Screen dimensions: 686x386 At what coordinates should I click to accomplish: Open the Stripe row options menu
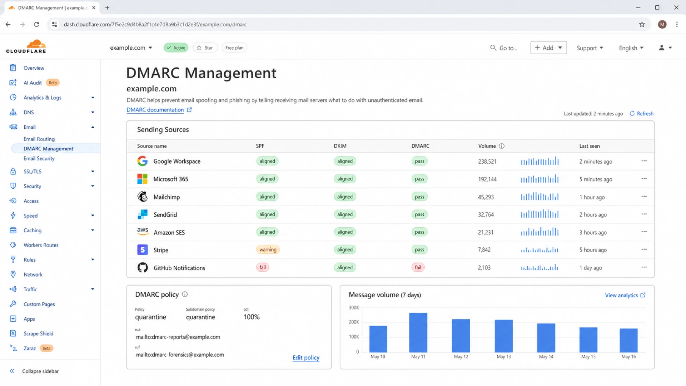click(644, 249)
